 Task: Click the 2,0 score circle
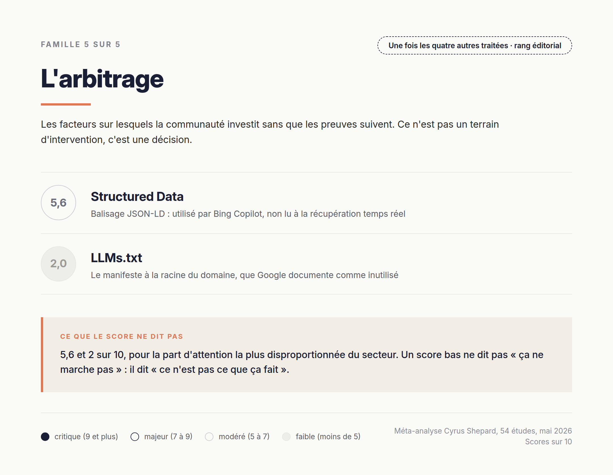(58, 264)
